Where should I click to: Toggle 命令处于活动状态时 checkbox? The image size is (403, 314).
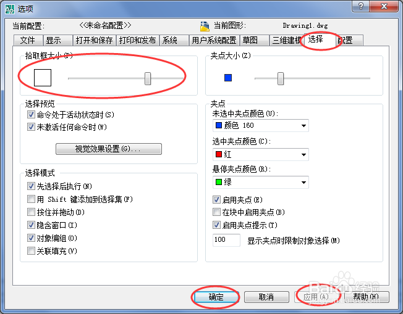tap(31, 114)
